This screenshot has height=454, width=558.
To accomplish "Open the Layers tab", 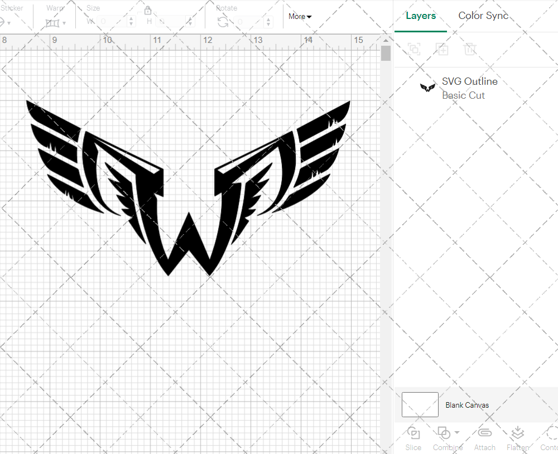I will 421,16.
